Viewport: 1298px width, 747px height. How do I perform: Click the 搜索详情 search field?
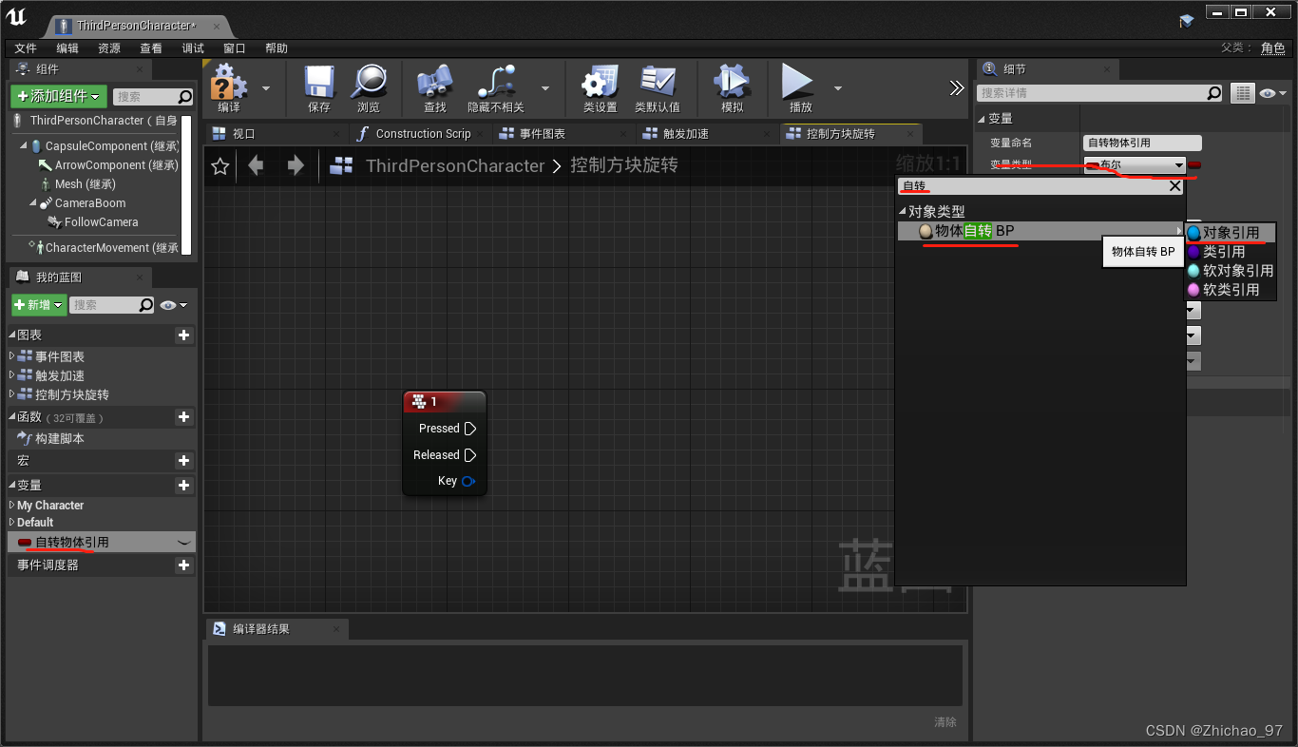1093,92
